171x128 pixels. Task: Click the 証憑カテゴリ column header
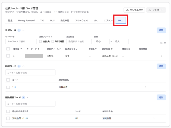[x=71, y=49]
